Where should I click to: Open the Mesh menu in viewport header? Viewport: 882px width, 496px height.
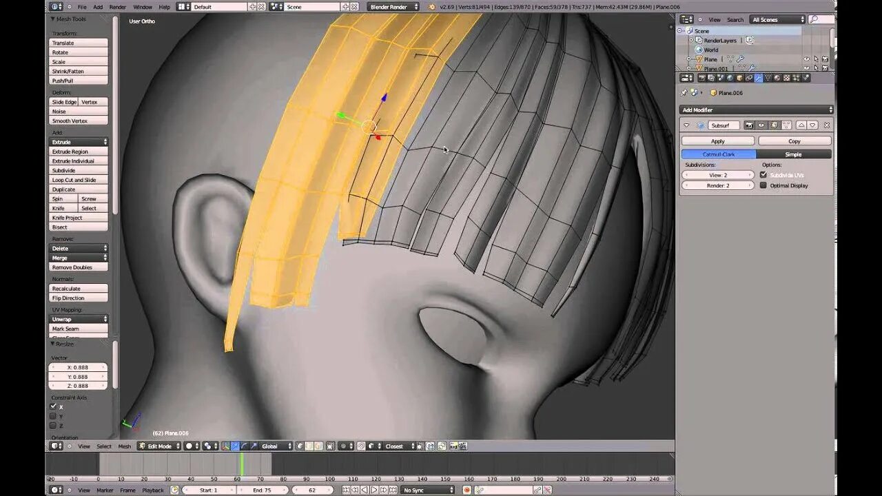(x=124, y=446)
